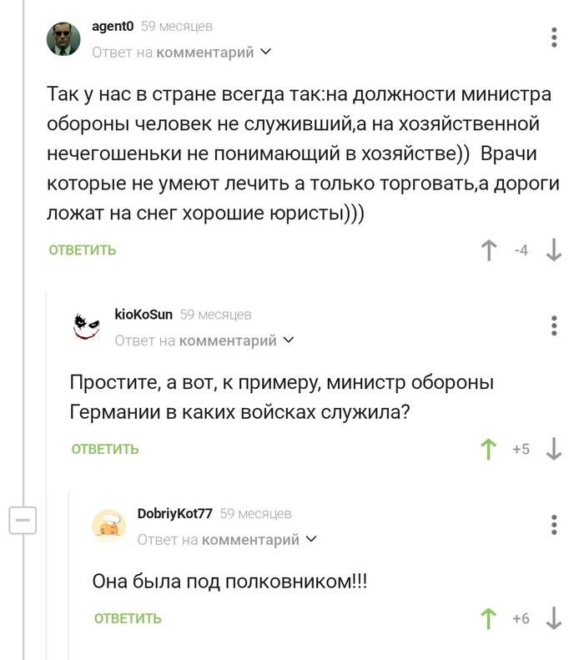The image size is (584, 660).
Task: Open three-dot menu on DobriyKot77's comment
Action: pyautogui.click(x=555, y=525)
